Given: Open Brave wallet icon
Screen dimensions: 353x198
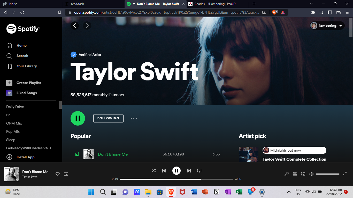Looking at the screenshot, I should tap(339, 12).
